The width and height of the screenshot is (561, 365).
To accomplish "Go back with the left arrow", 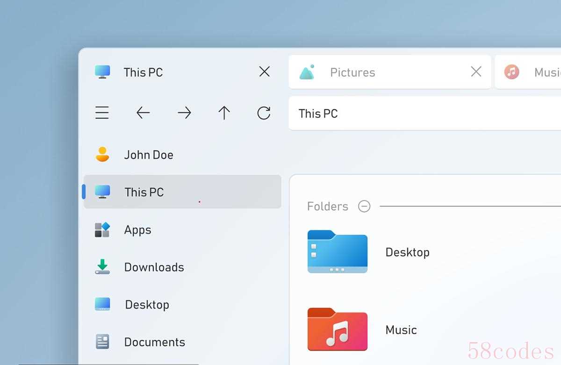I will tap(143, 113).
